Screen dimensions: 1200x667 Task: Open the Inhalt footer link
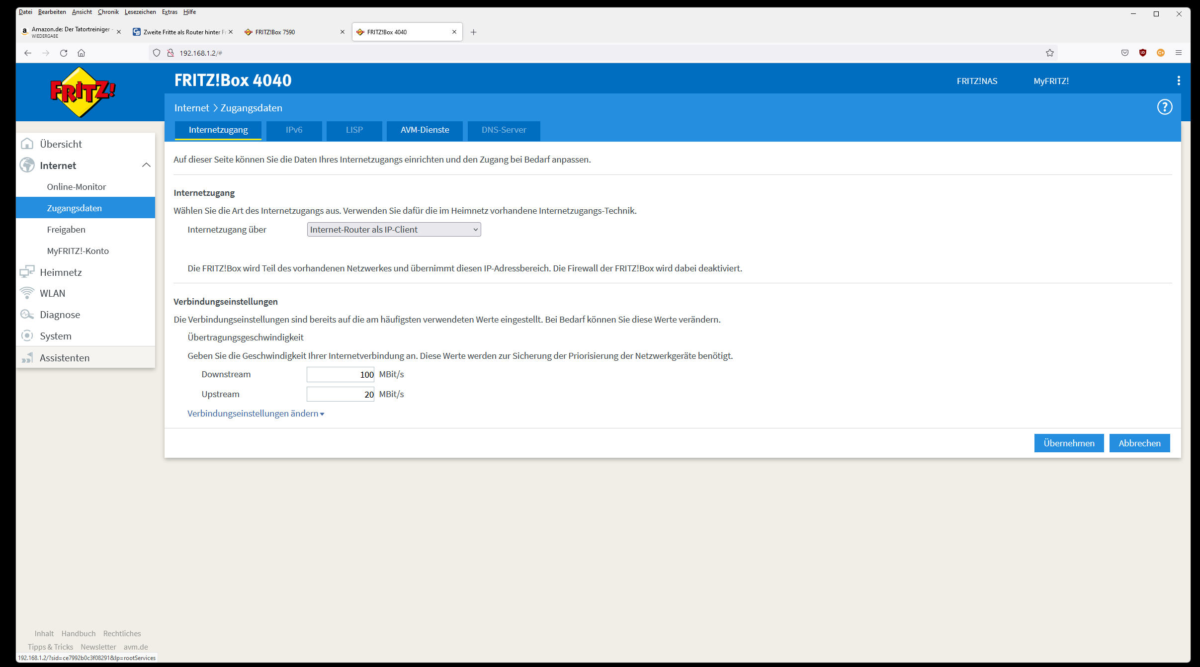click(44, 634)
